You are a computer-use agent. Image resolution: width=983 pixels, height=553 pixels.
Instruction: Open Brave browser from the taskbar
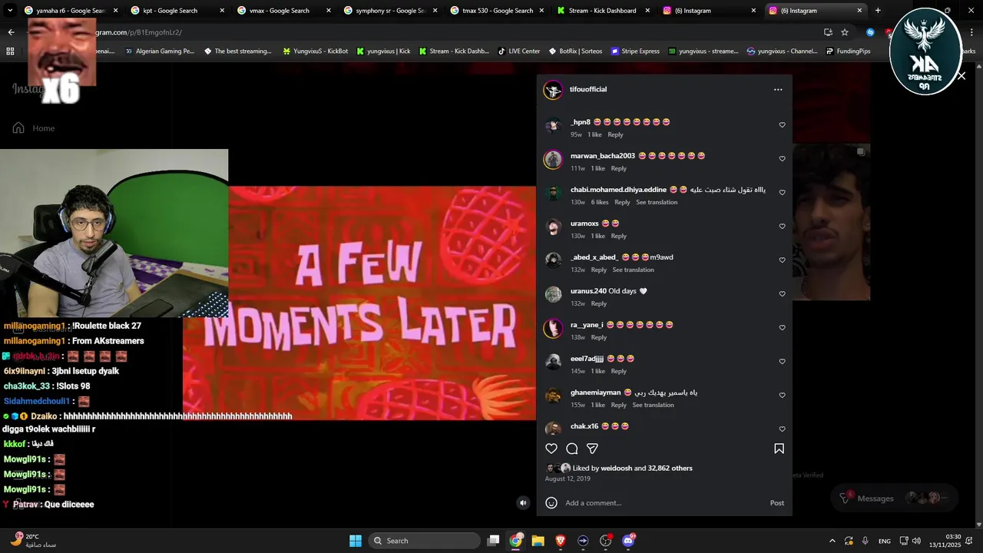click(x=561, y=541)
